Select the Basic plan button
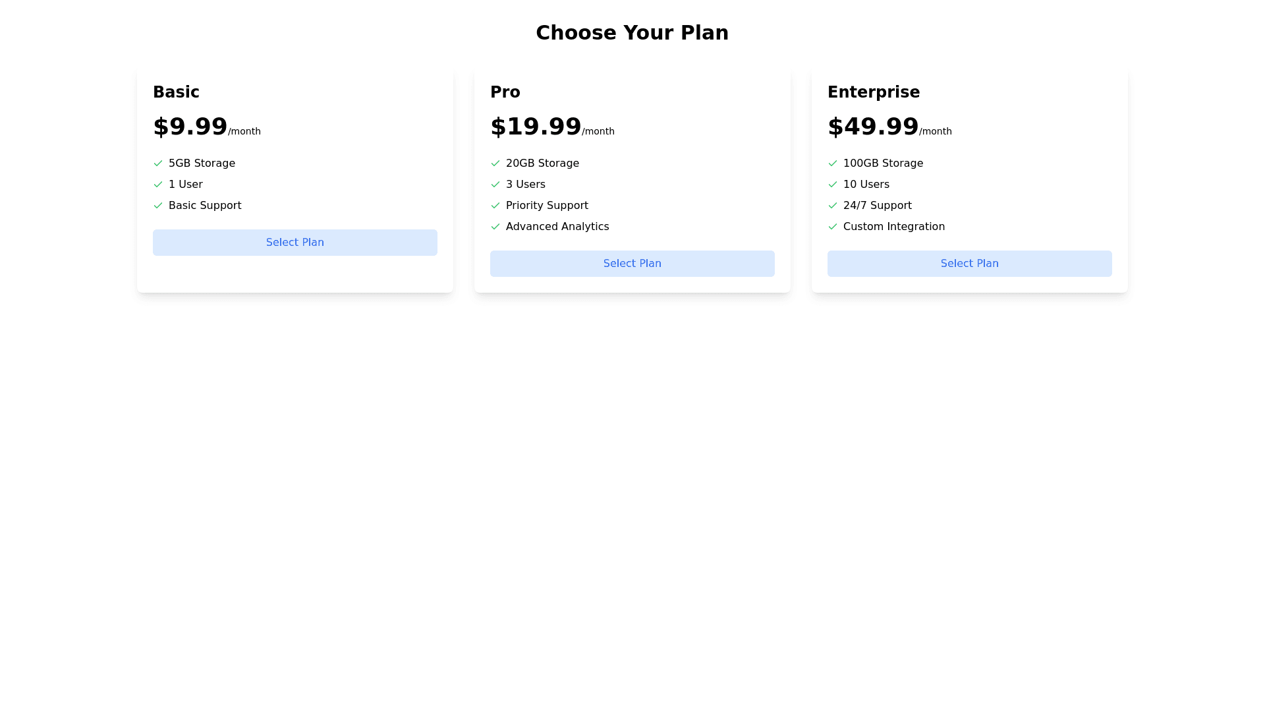 coord(295,243)
